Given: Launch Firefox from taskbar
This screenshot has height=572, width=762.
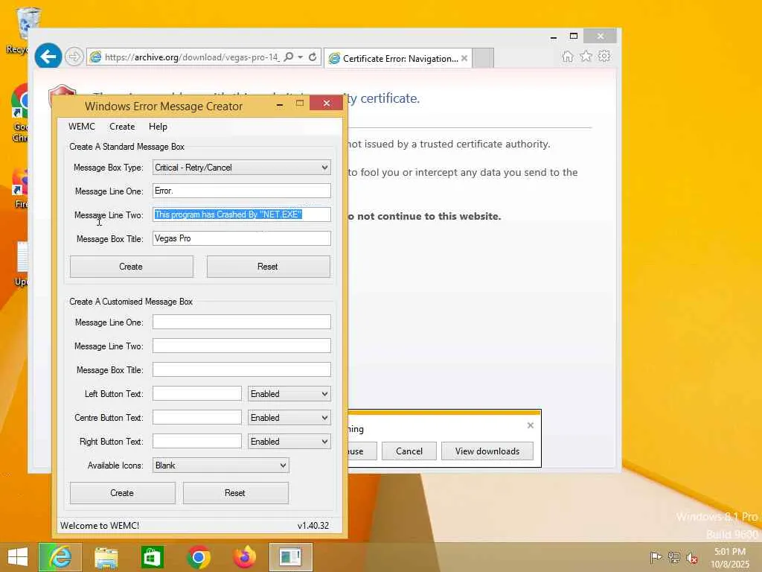Looking at the screenshot, I should coord(244,557).
